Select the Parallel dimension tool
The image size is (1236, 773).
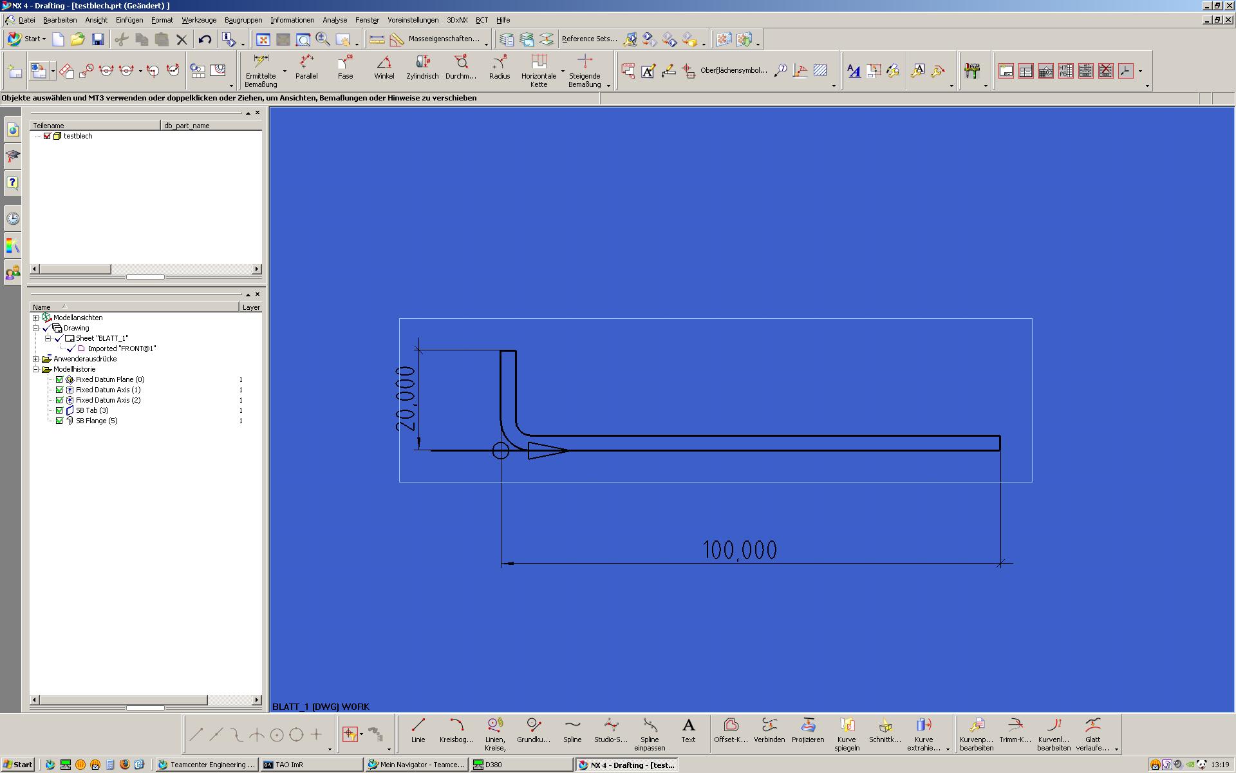click(x=306, y=67)
